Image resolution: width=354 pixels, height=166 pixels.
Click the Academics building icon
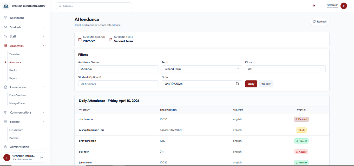tap(6, 46)
